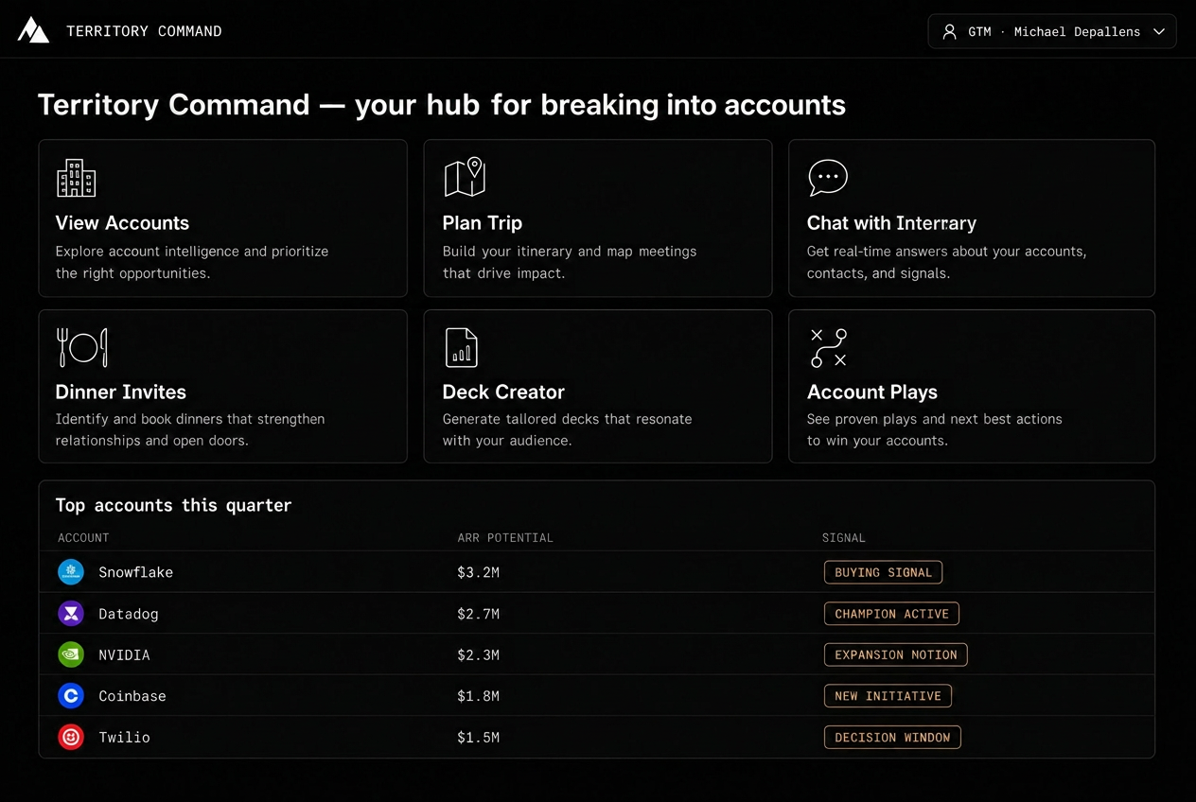Screen dimensions: 1196x802
Task: Click the NEW INITIATIVE badge
Action: [888, 696]
